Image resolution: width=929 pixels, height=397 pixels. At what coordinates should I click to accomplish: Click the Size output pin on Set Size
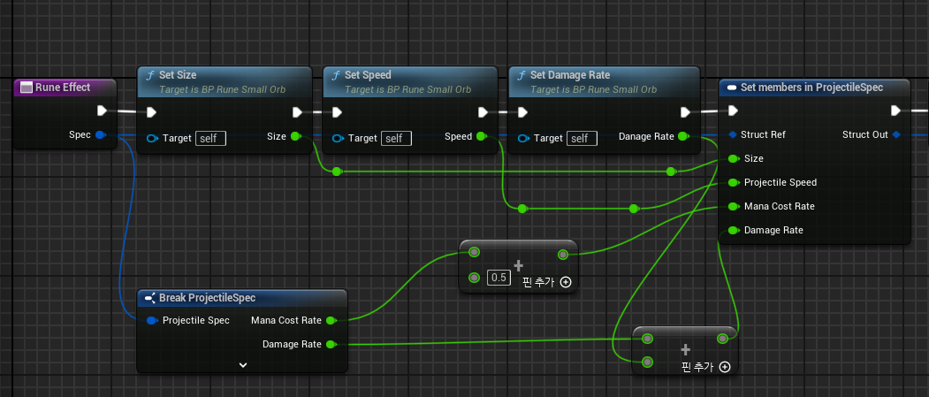click(x=295, y=137)
